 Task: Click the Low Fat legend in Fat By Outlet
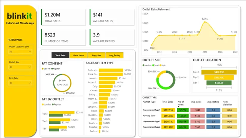(x=47, y=104)
